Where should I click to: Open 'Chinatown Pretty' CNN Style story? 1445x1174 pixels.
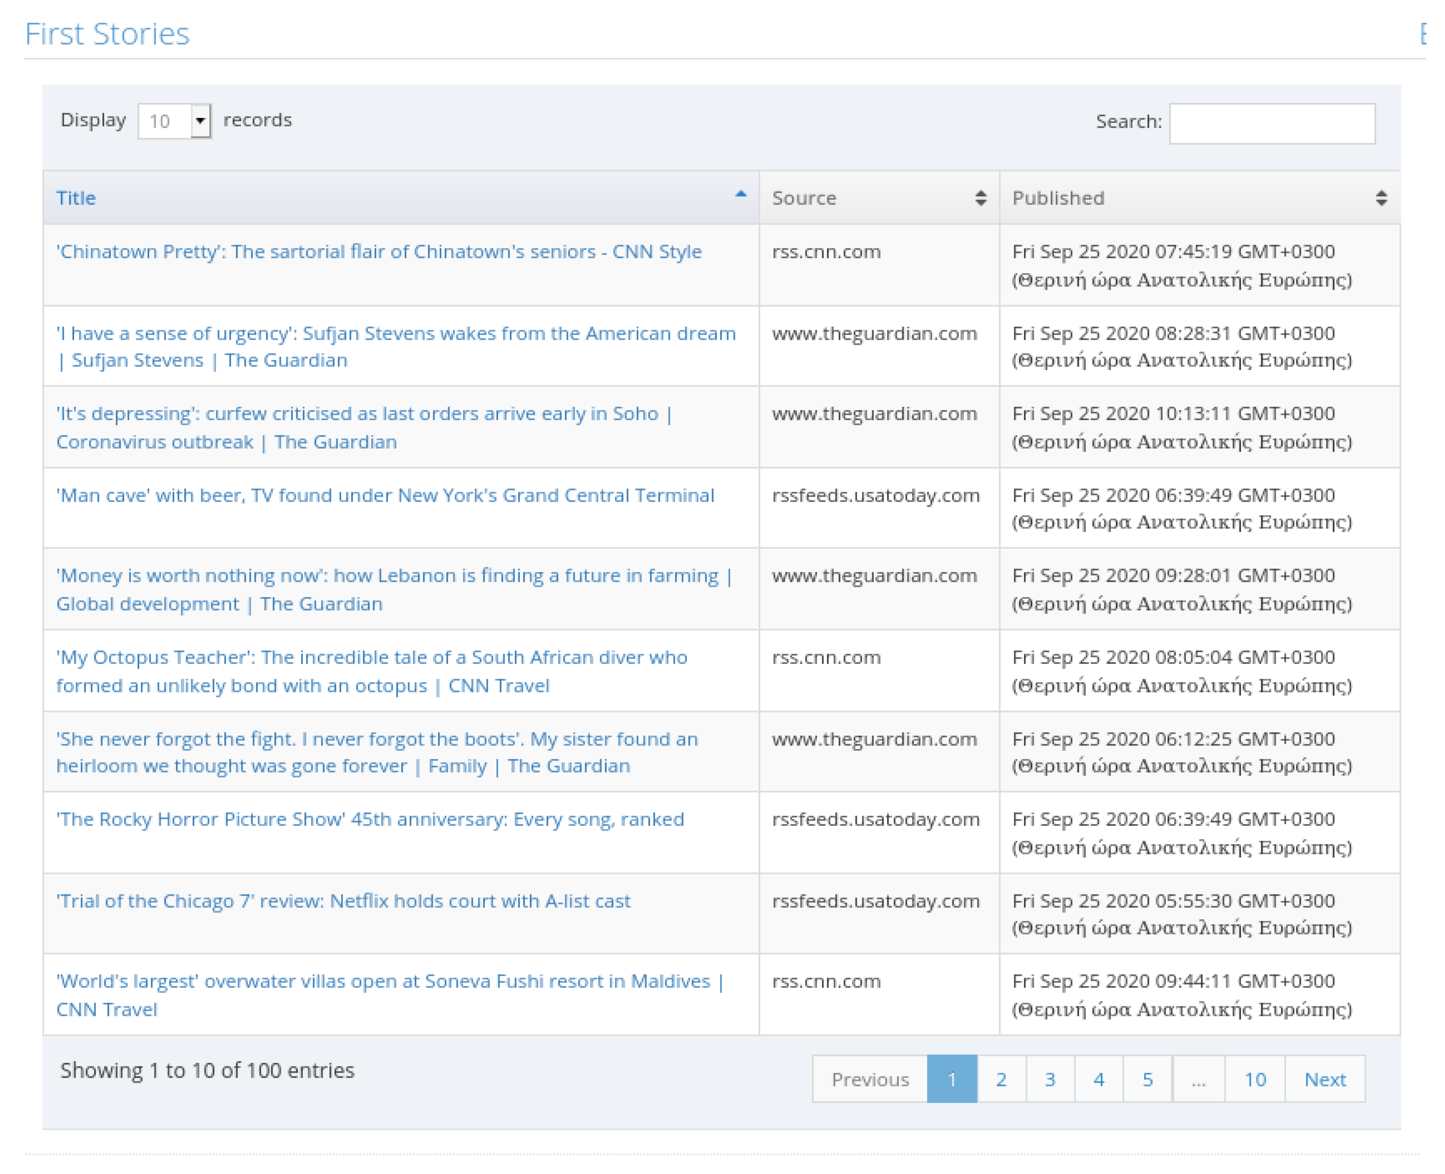379,252
